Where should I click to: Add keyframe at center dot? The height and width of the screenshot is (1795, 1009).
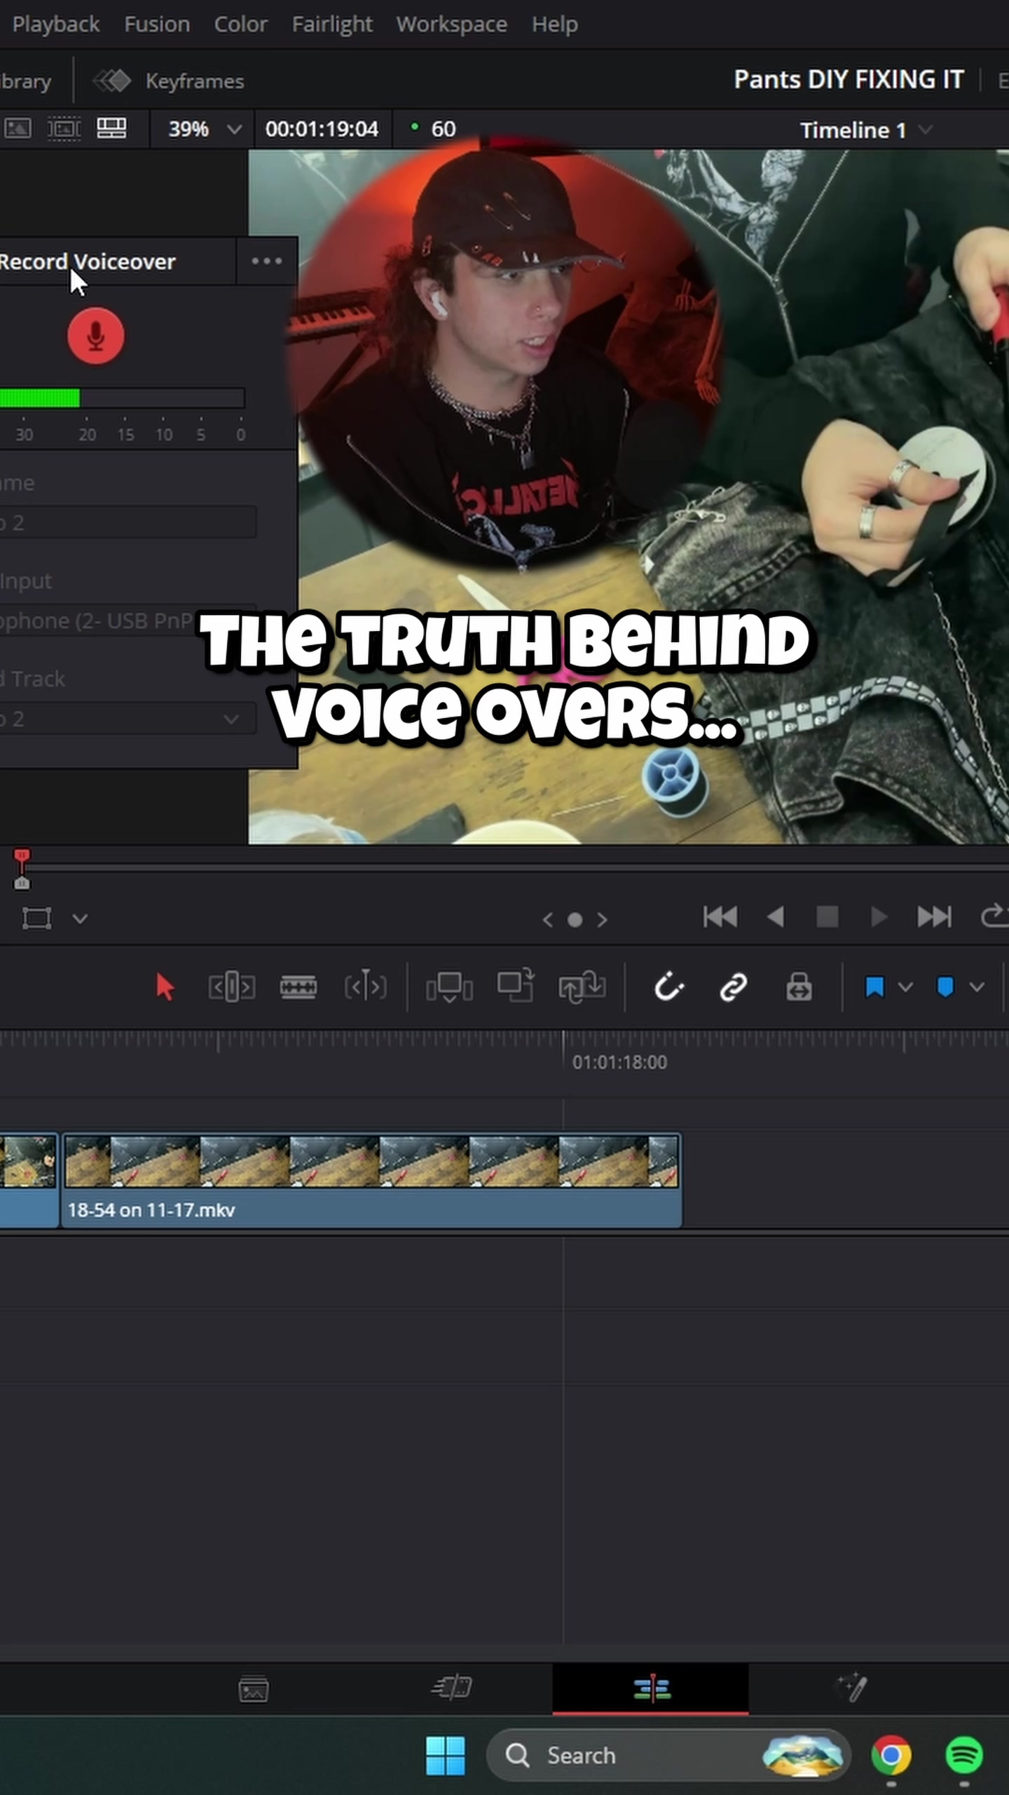(575, 919)
